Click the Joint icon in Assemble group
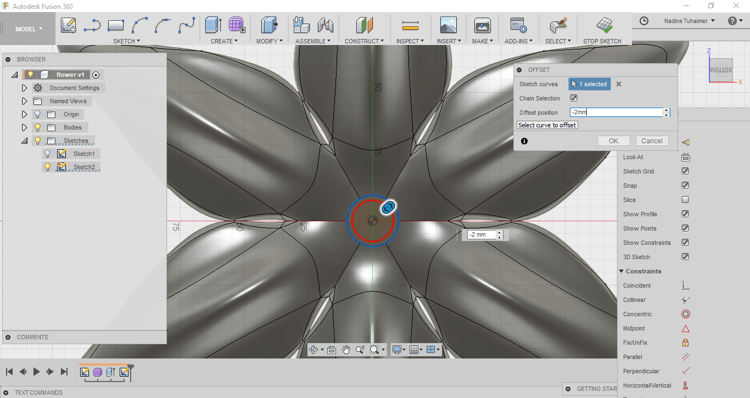Viewport: 750px width, 398px height. point(326,25)
